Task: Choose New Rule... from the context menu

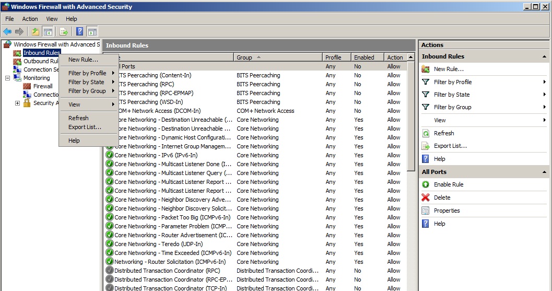Action: coord(83,60)
